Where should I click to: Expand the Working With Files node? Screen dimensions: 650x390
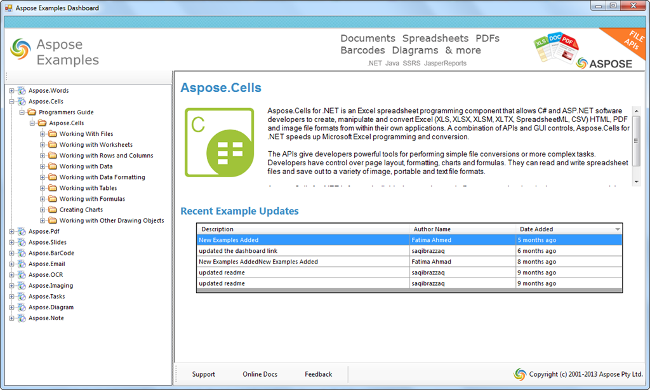coord(43,133)
